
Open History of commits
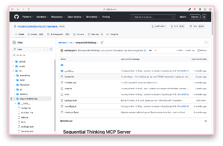(x=202, y=50)
